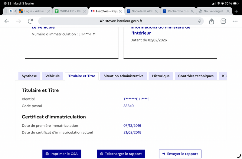View the Contrôles techniques tab
242x159 pixels.
pyautogui.click(x=196, y=76)
